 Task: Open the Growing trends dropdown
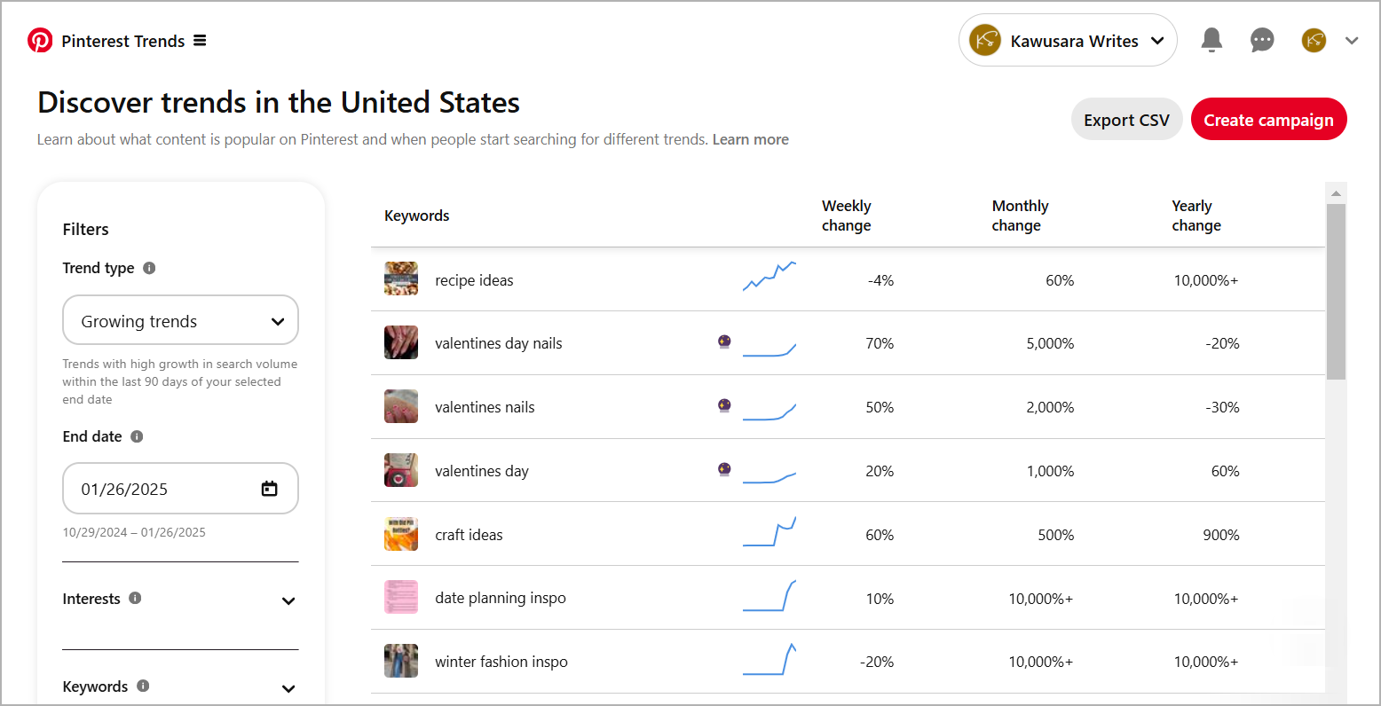tap(180, 320)
